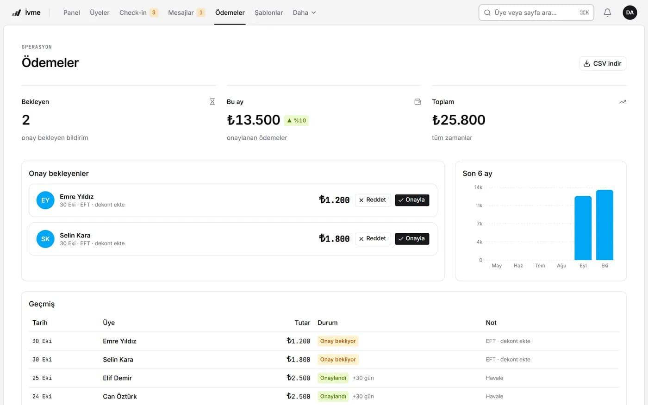Viewport: 648px width, 405px height.
Task: Click Onaylandı status in Elif Demir row
Action: point(333,378)
